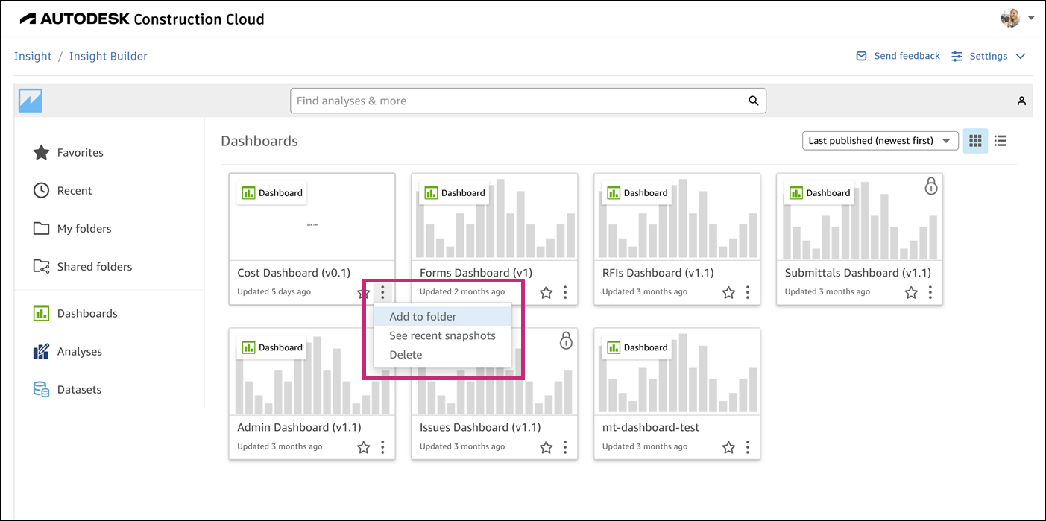The width and height of the screenshot is (1046, 521).
Task: Open the profile avatar dropdown arrow
Action: pyautogui.click(x=1031, y=18)
